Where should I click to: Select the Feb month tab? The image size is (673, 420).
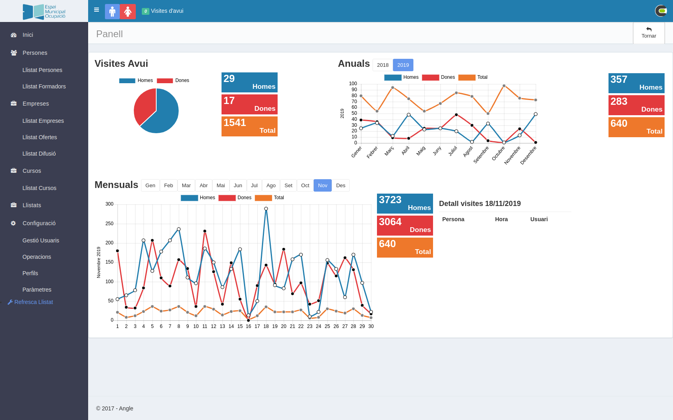169,186
